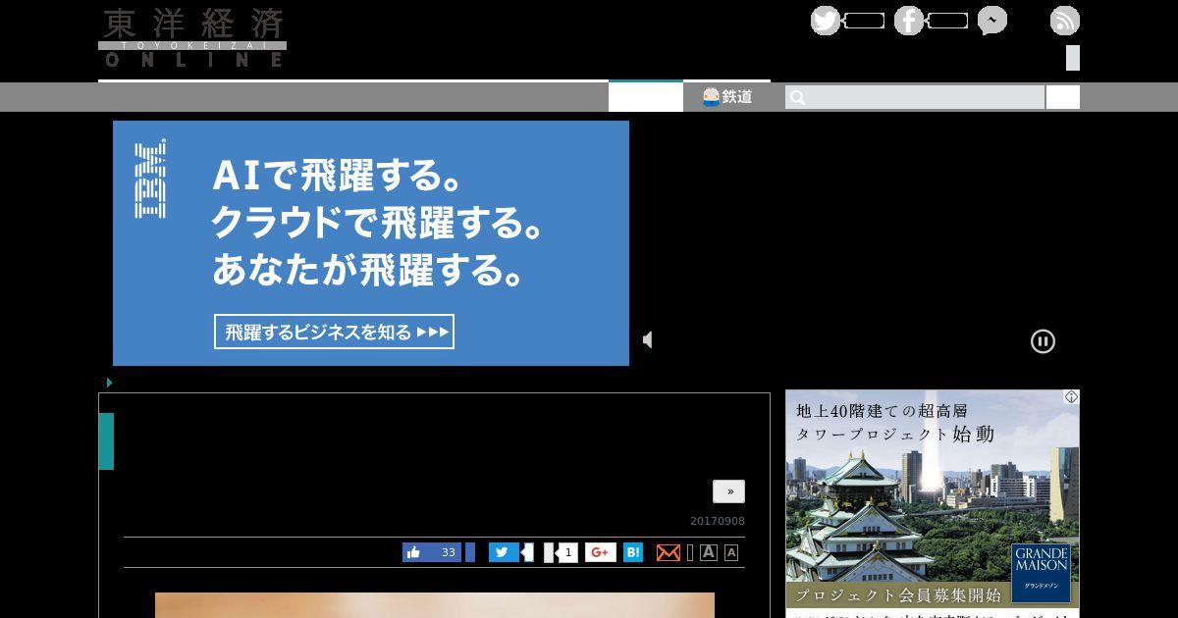
Task: Open the Facebook icon in the header
Action: point(909,21)
